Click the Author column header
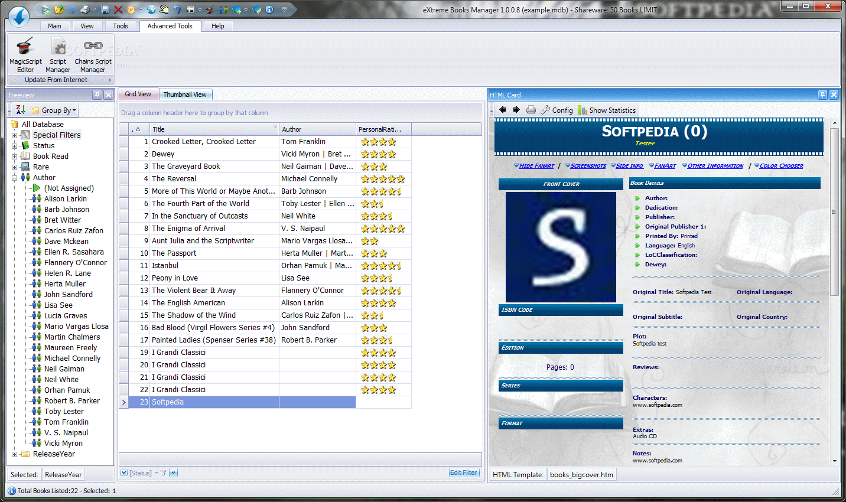Image resolution: width=846 pixels, height=502 pixels. coord(317,129)
